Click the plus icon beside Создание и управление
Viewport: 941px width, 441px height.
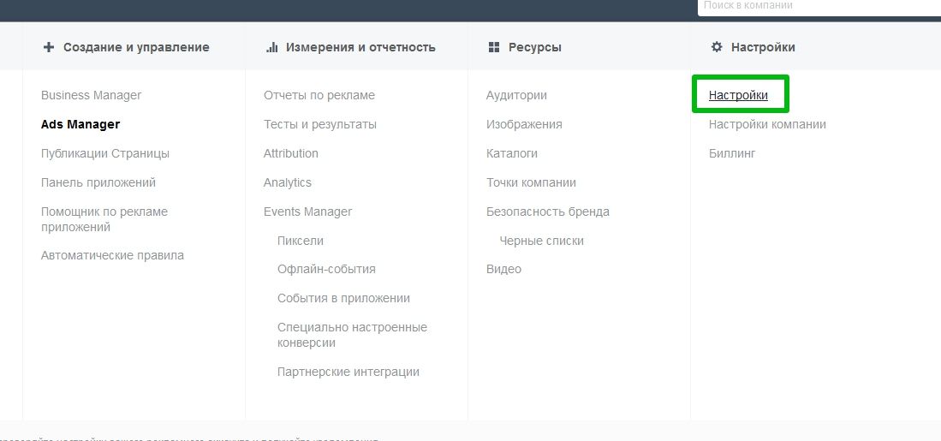click(49, 47)
